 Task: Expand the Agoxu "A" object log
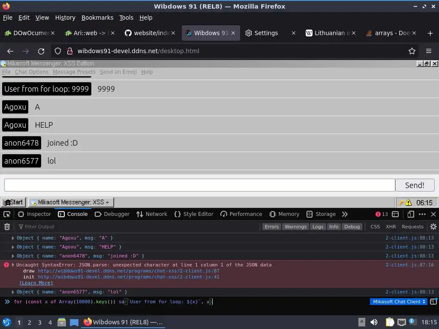[x=12, y=238]
